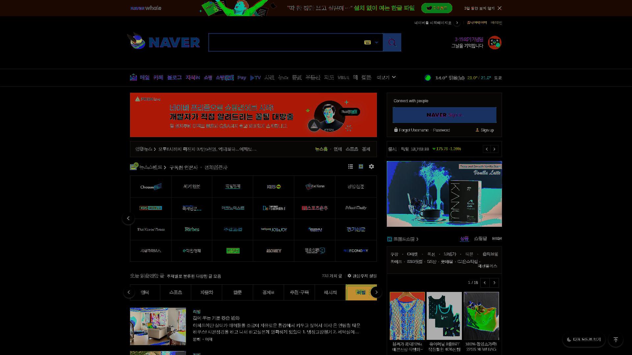Open the JOB&JOY publisher tile
The height and width of the screenshot is (355, 632).
click(274, 229)
